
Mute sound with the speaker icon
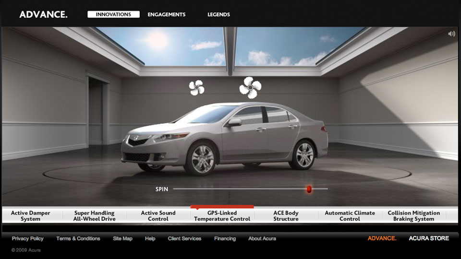[x=451, y=34]
